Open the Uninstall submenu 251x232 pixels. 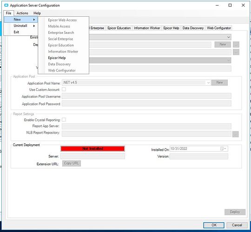[21, 26]
